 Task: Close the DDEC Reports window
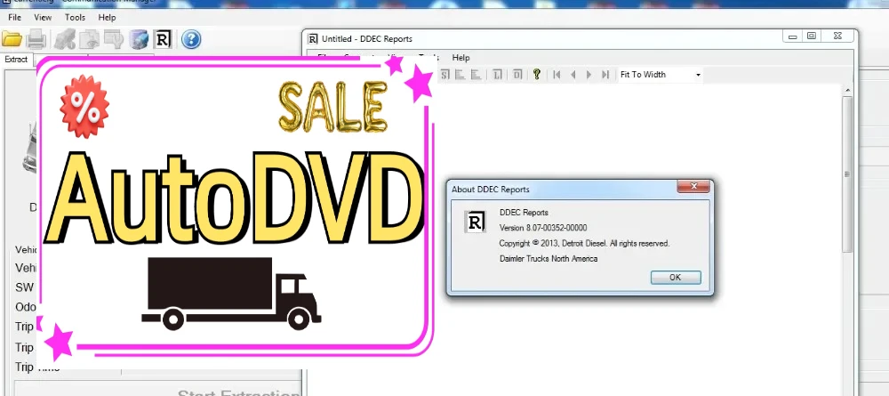point(837,36)
